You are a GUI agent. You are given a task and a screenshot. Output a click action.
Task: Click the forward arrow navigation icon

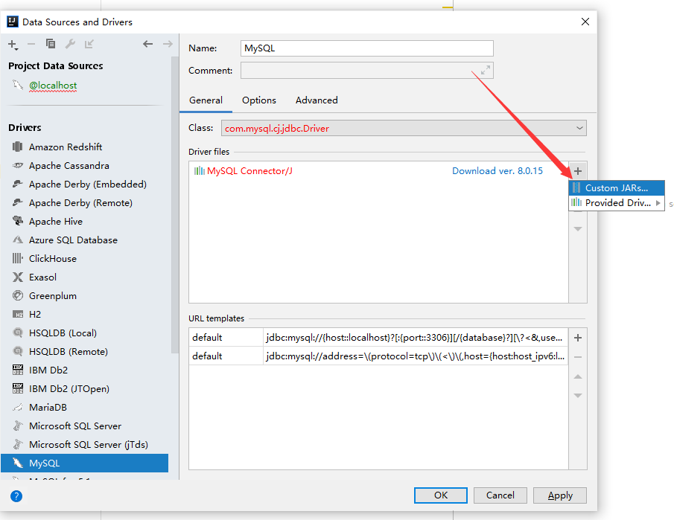click(169, 44)
